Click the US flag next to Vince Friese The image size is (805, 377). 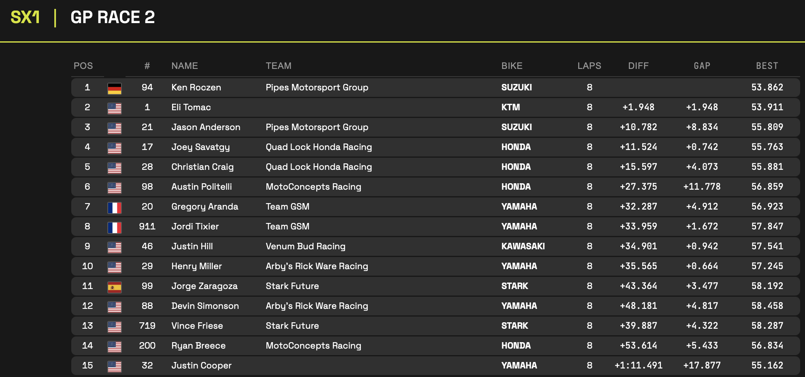click(x=115, y=326)
